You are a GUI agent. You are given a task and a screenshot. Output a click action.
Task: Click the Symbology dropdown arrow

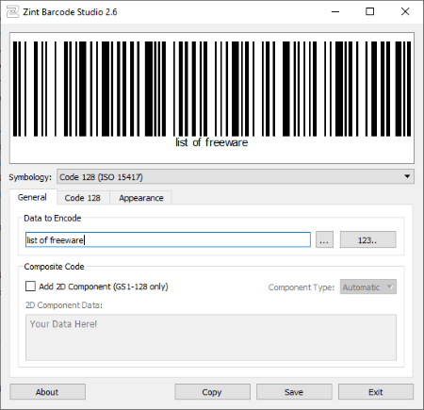tap(407, 176)
